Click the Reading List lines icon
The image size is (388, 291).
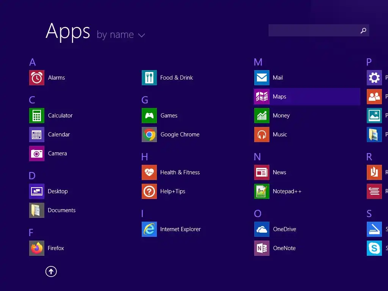click(374, 191)
